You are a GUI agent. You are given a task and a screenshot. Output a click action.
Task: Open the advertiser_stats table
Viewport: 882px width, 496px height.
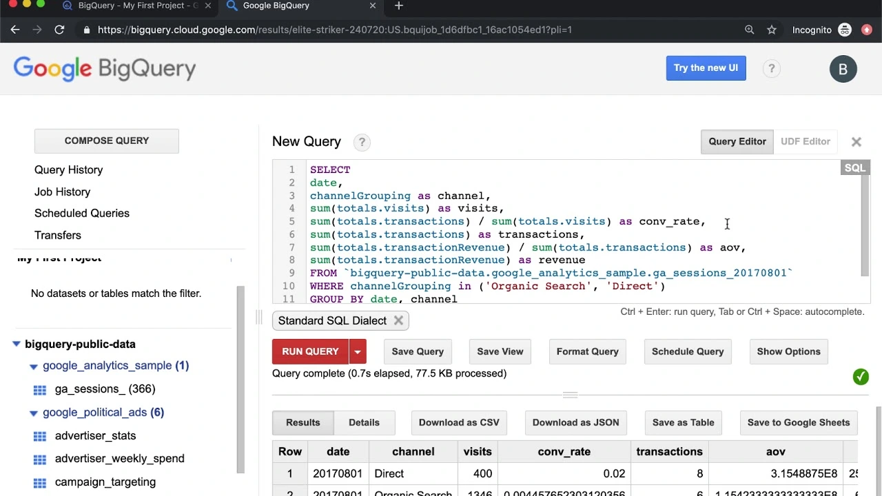[96, 436]
